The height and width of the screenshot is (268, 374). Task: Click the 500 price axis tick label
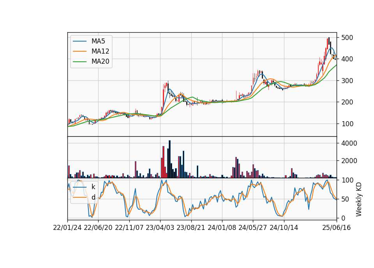[x=347, y=38]
